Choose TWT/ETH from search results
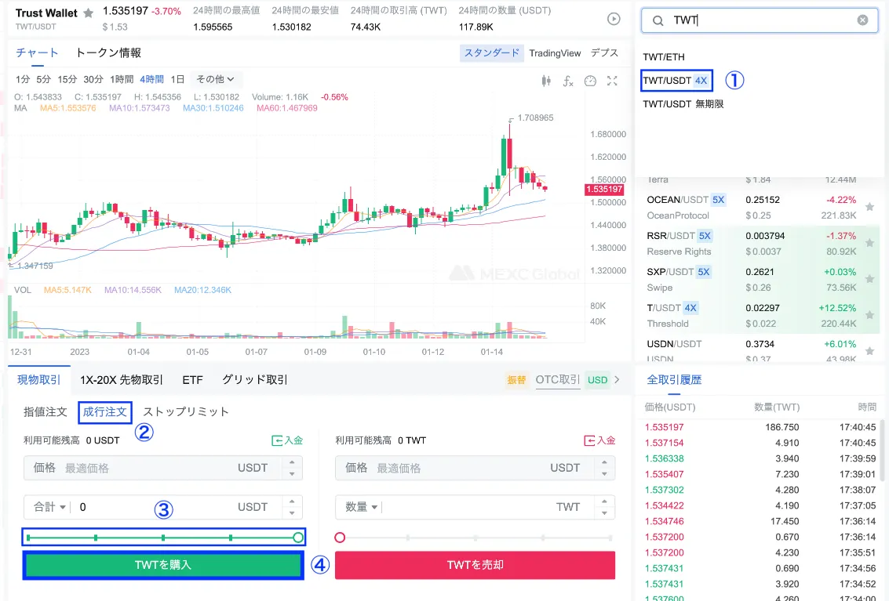 point(664,57)
